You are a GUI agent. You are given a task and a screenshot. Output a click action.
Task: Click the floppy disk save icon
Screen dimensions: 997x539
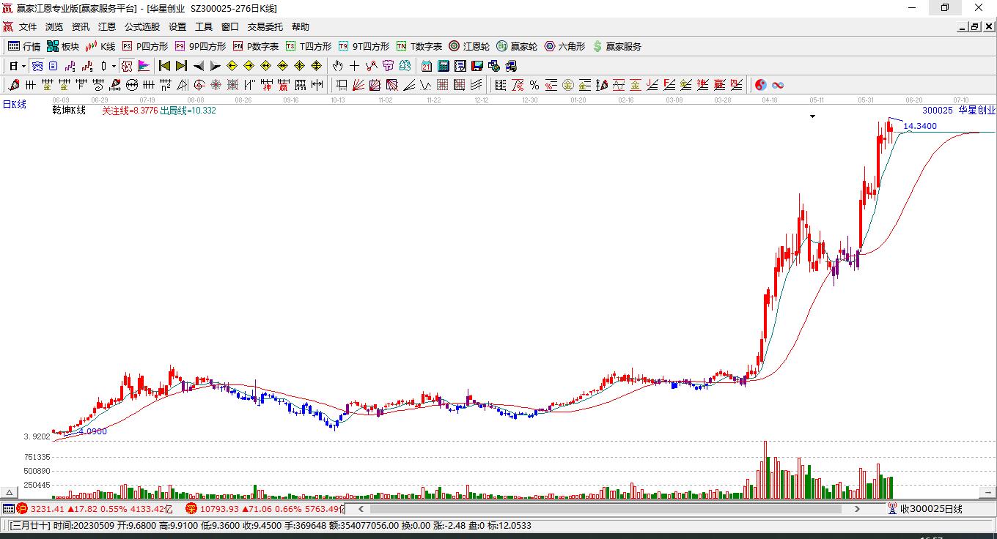(x=477, y=66)
